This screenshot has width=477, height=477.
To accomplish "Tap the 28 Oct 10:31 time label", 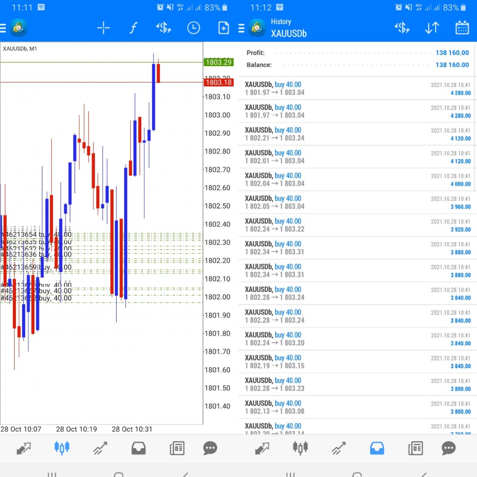I will [x=132, y=429].
